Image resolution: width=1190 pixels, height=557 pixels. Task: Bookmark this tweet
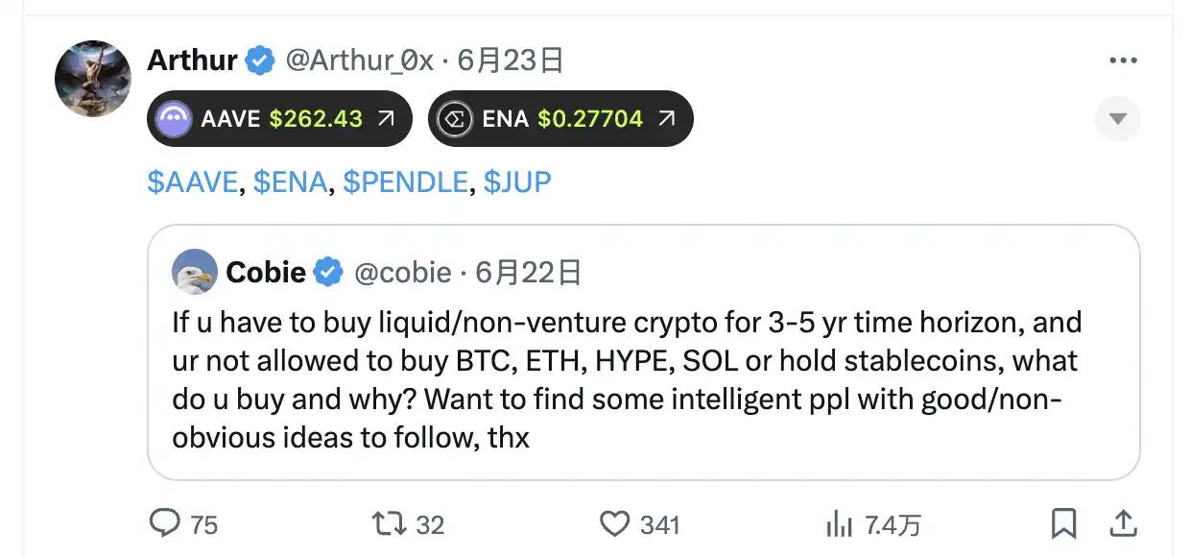tap(1063, 524)
